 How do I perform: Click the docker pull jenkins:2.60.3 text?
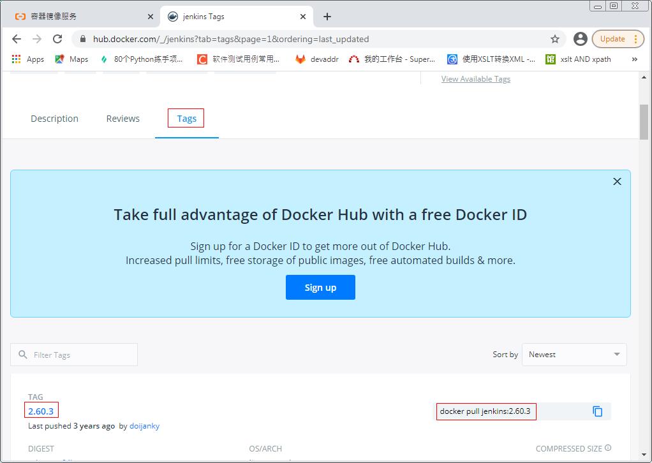tap(485, 411)
